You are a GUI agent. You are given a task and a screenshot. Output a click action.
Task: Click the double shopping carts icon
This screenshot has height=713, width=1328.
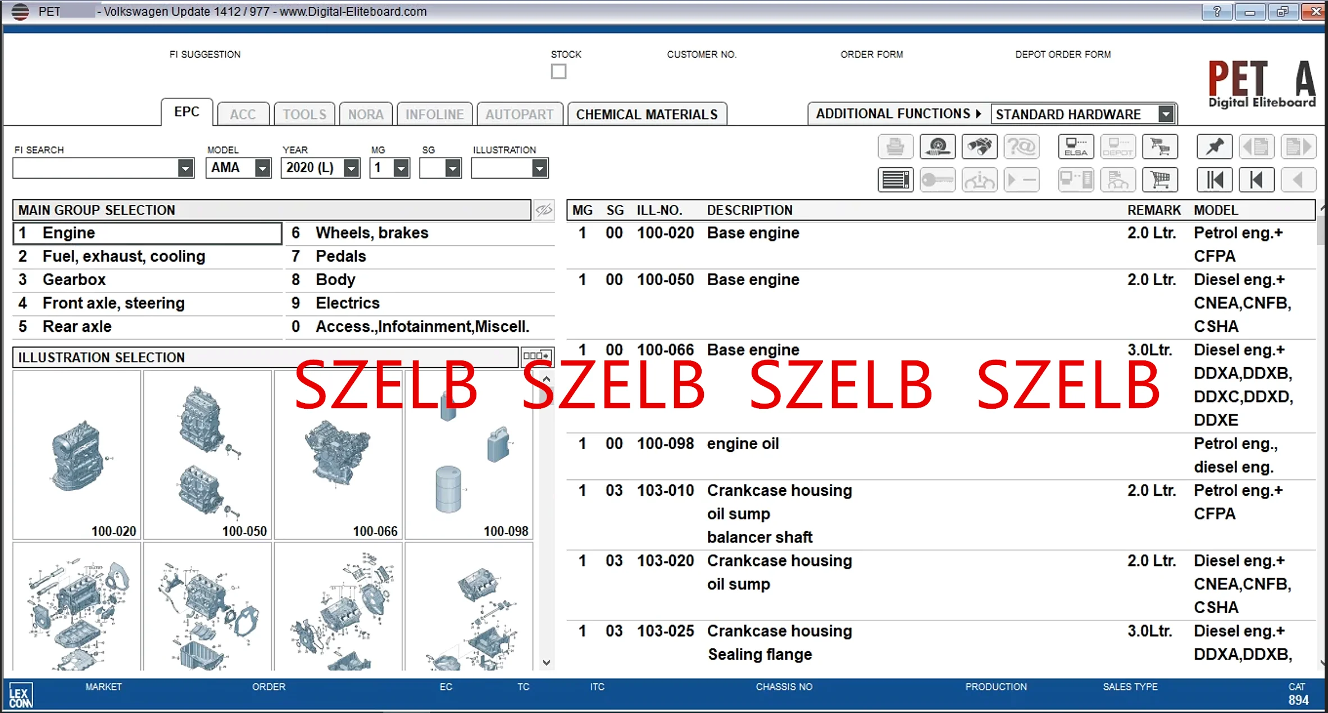coord(1159,147)
